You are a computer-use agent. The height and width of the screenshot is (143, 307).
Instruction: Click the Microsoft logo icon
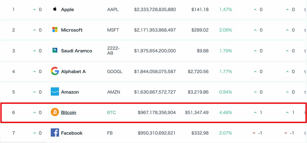pos(55,30)
